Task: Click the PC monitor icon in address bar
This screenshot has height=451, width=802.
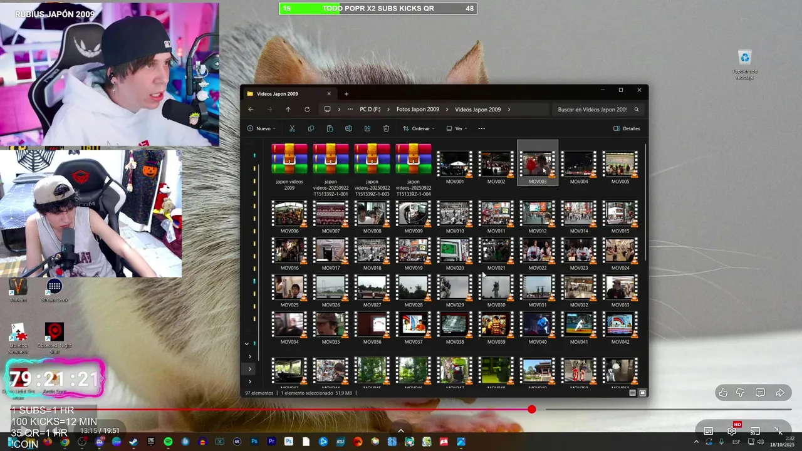Action: [327, 109]
